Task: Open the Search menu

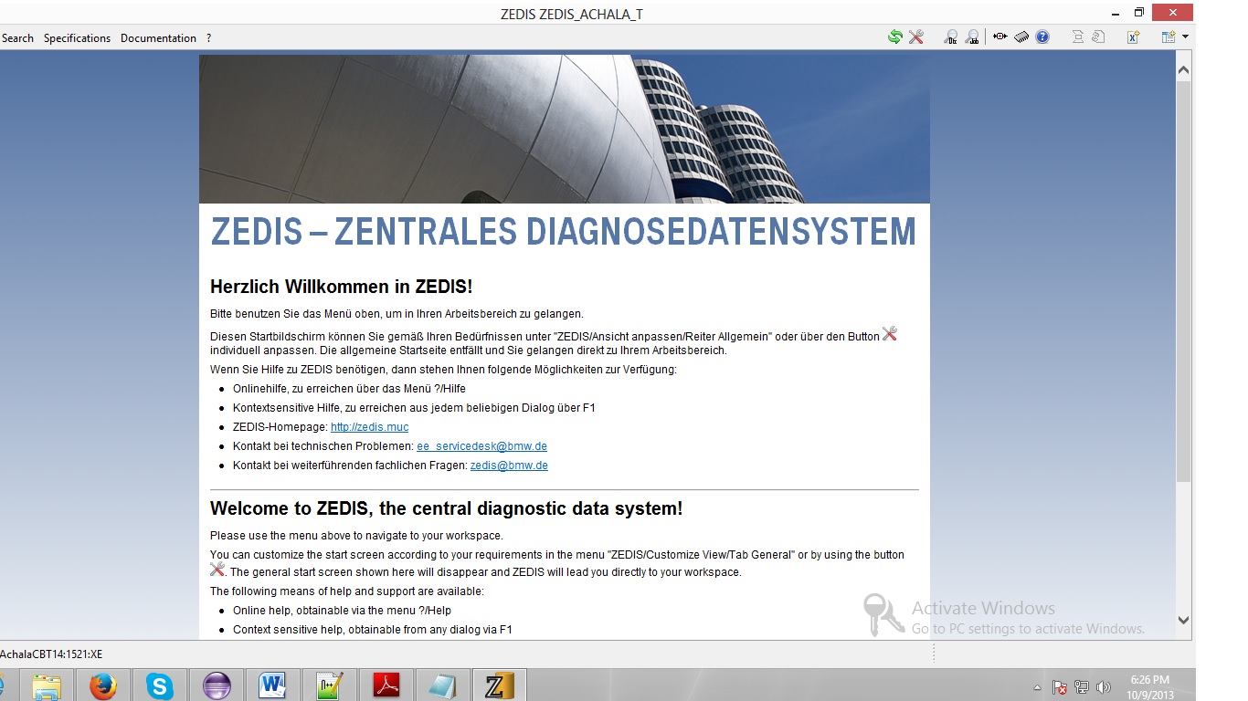Action: 17,38
